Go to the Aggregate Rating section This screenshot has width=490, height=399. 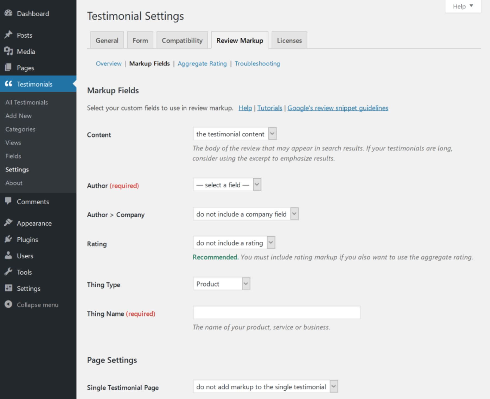pyautogui.click(x=202, y=63)
